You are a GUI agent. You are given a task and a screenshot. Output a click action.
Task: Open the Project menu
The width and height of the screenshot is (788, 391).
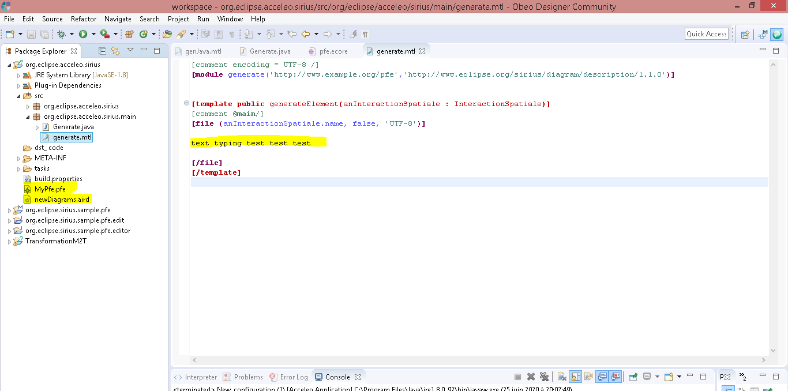[x=179, y=19]
